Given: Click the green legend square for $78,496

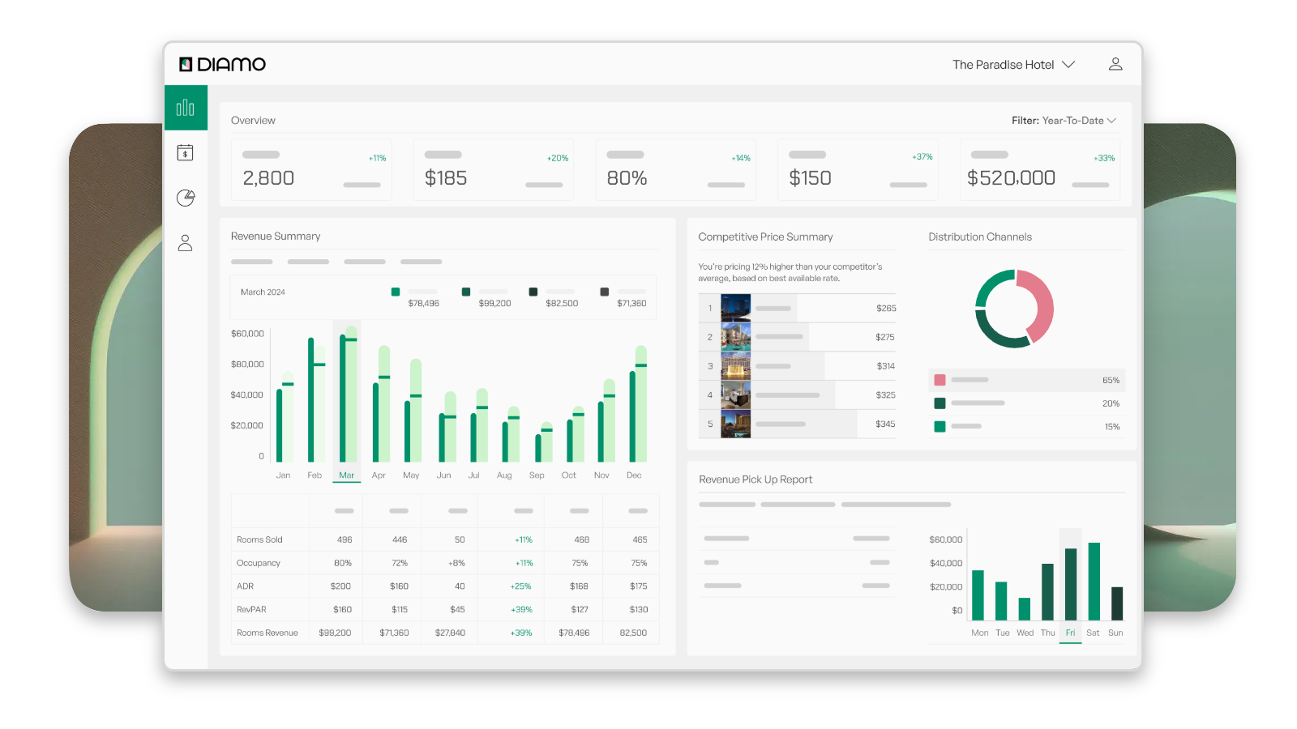Looking at the screenshot, I should 396,291.
